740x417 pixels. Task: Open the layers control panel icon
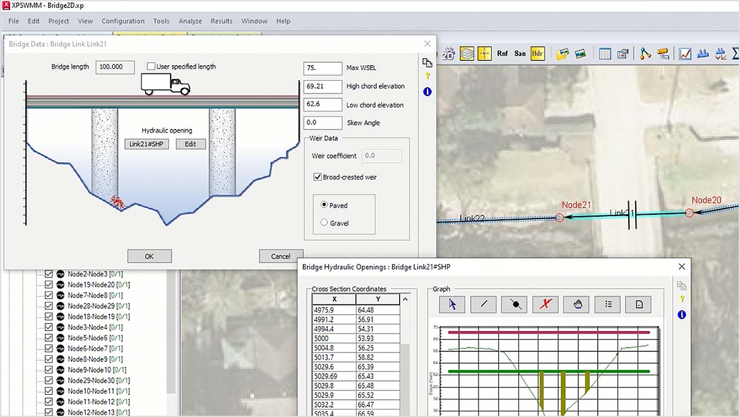coord(467,54)
